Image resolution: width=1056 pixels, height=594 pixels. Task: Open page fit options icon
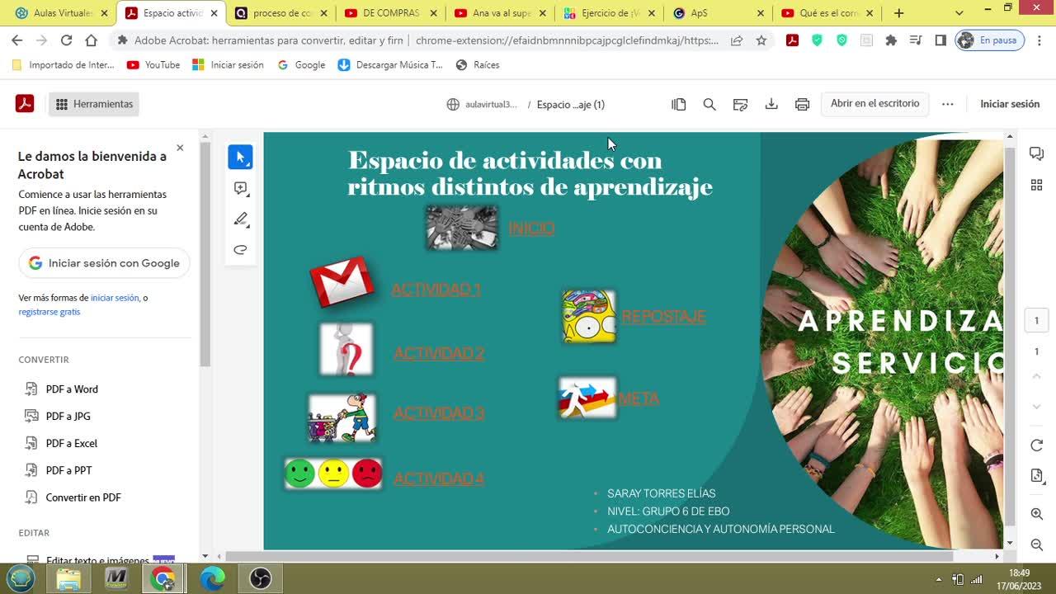1037,476
